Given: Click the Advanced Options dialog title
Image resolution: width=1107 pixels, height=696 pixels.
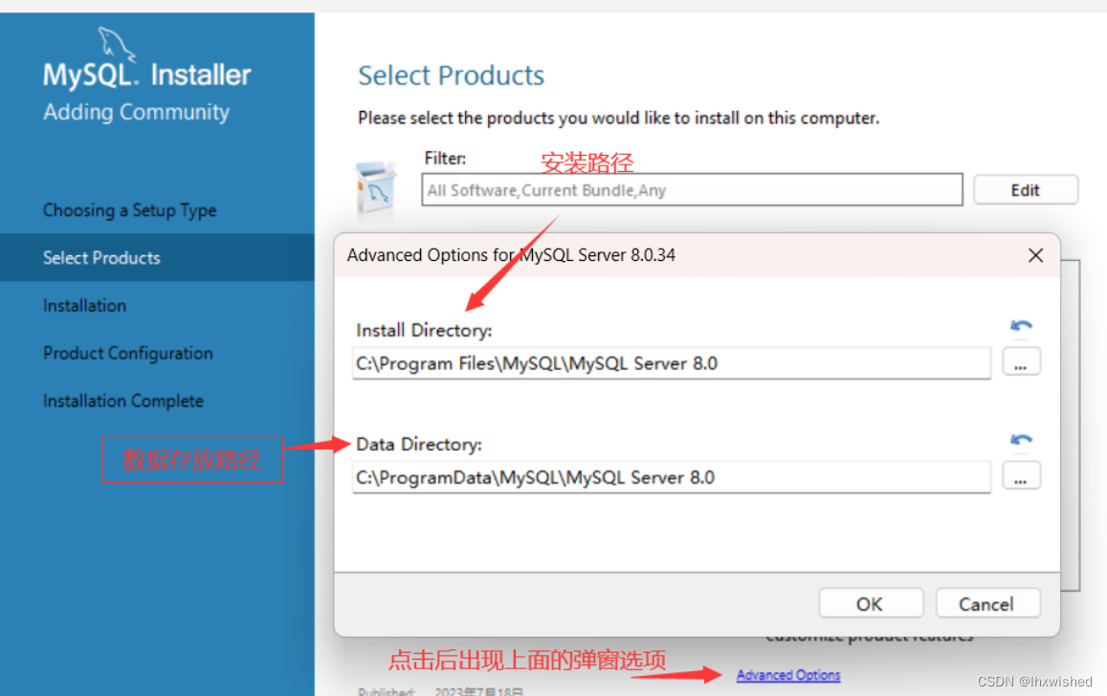Looking at the screenshot, I should (x=511, y=254).
